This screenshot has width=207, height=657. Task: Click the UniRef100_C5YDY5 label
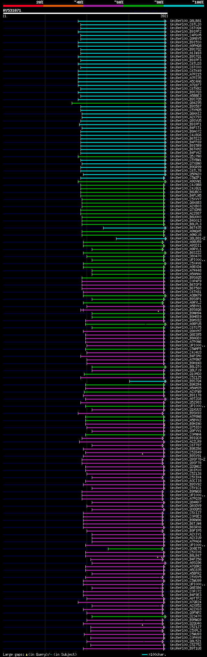tap(186, 577)
